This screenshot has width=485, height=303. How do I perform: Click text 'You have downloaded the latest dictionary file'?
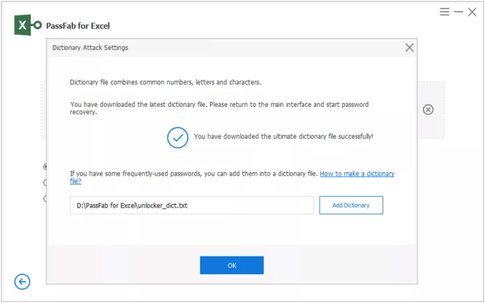click(x=138, y=104)
